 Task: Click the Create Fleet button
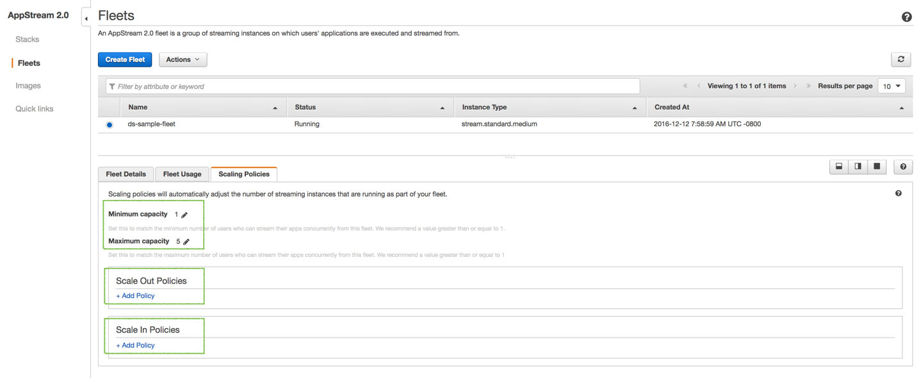pyautogui.click(x=124, y=59)
